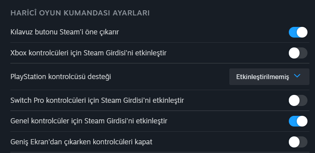The width and height of the screenshot is (315, 153).
Task: Click the white knob of the Xbox switch
Action: [x=294, y=53]
